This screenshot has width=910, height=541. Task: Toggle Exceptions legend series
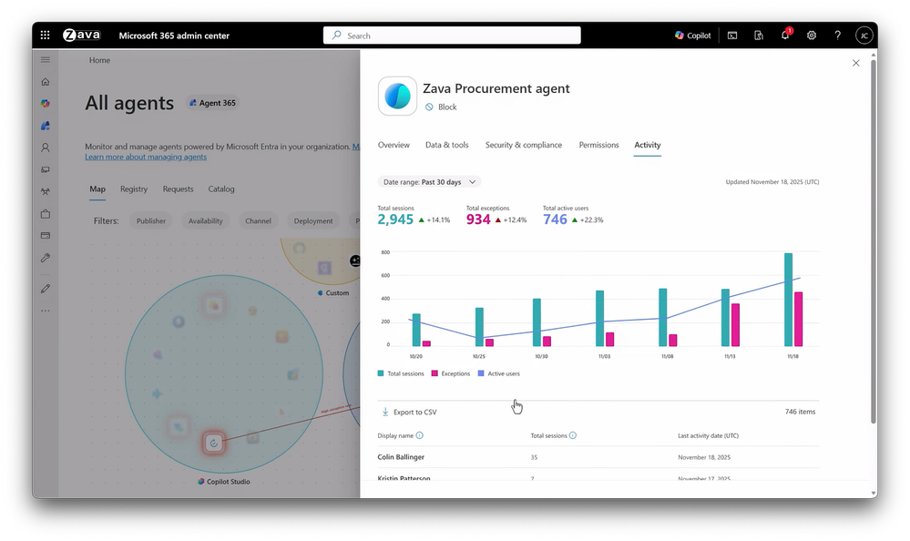pyautogui.click(x=450, y=373)
